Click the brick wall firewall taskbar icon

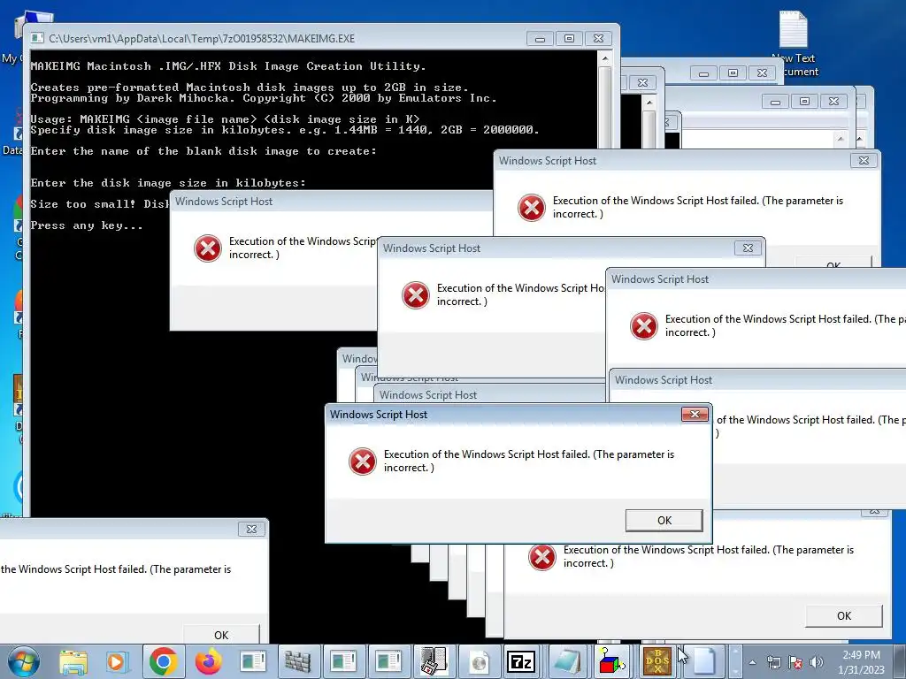297,661
